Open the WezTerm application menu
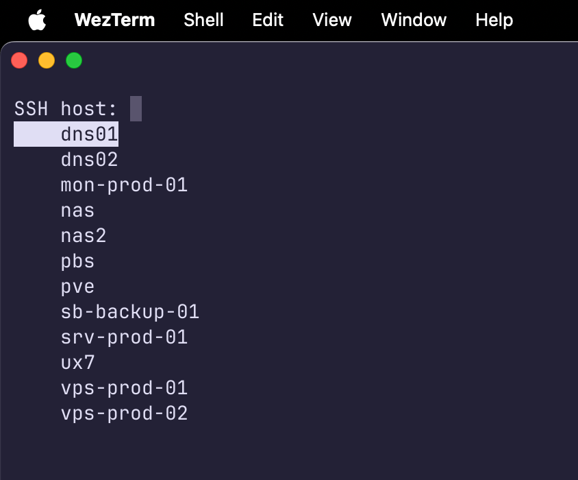This screenshot has width=578, height=480. click(114, 20)
